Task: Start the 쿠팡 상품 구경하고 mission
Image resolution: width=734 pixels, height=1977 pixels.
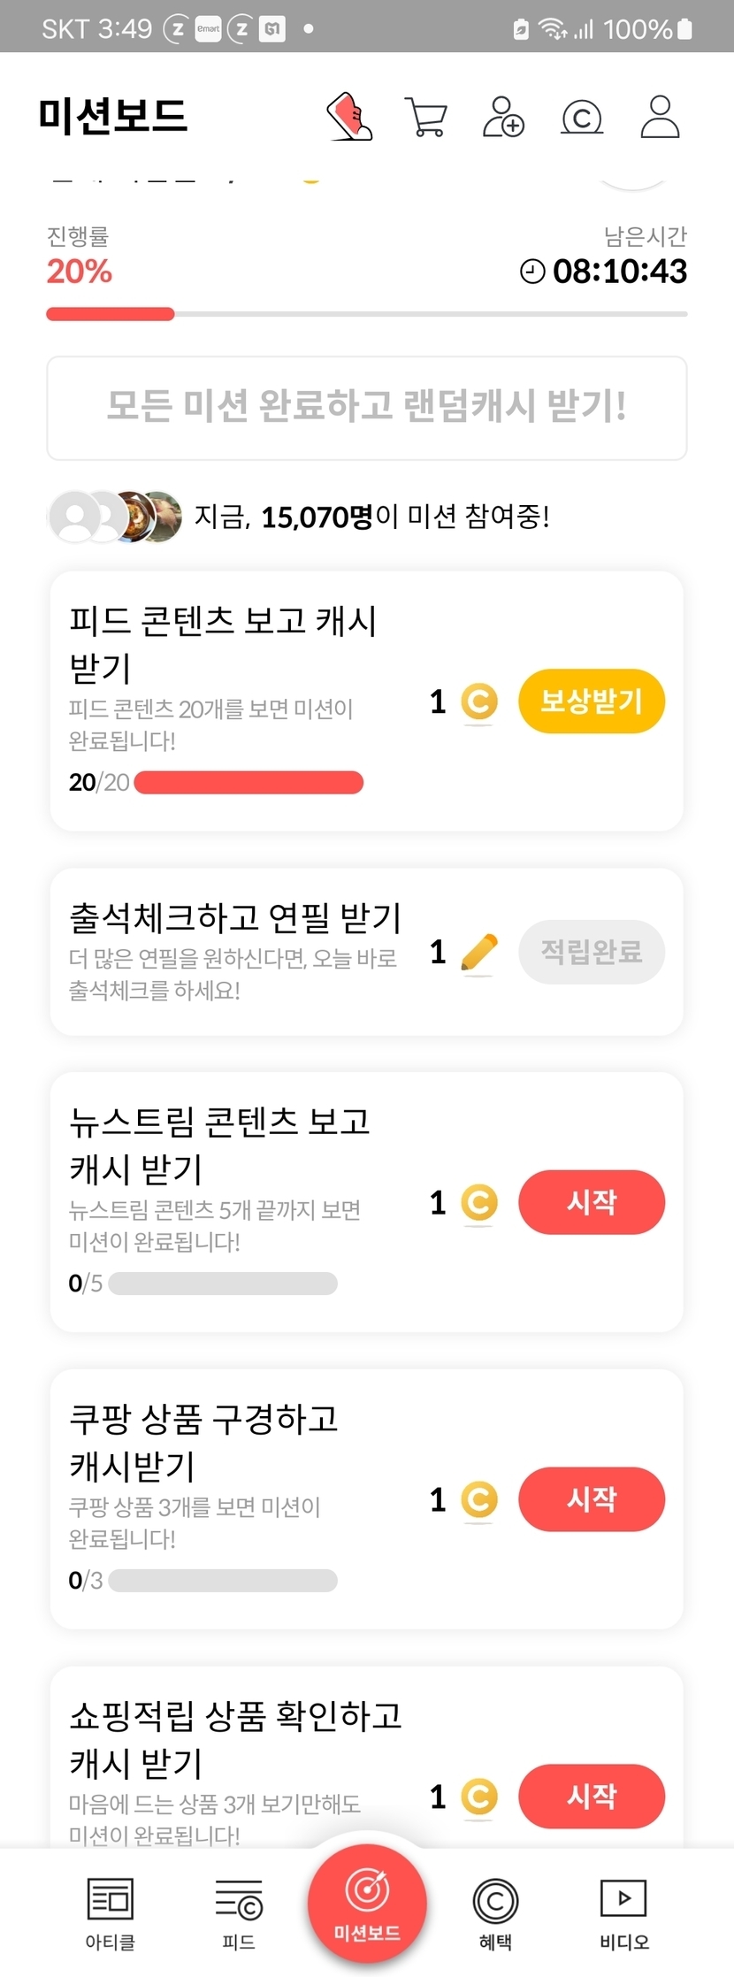Action: (x=591, y=1499)
